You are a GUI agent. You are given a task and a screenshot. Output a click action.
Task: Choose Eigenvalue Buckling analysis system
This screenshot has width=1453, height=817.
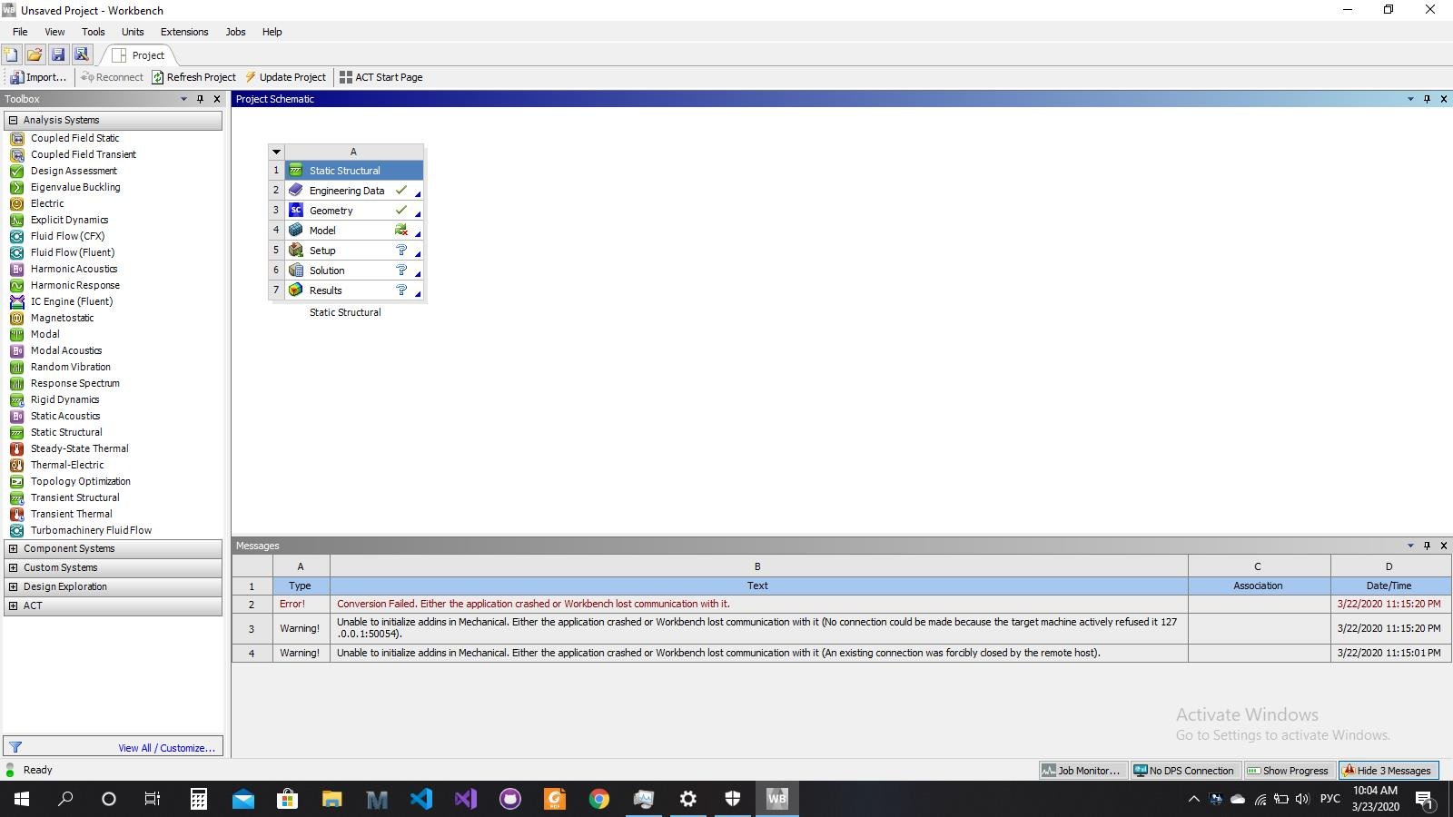(x=75, y=187)
